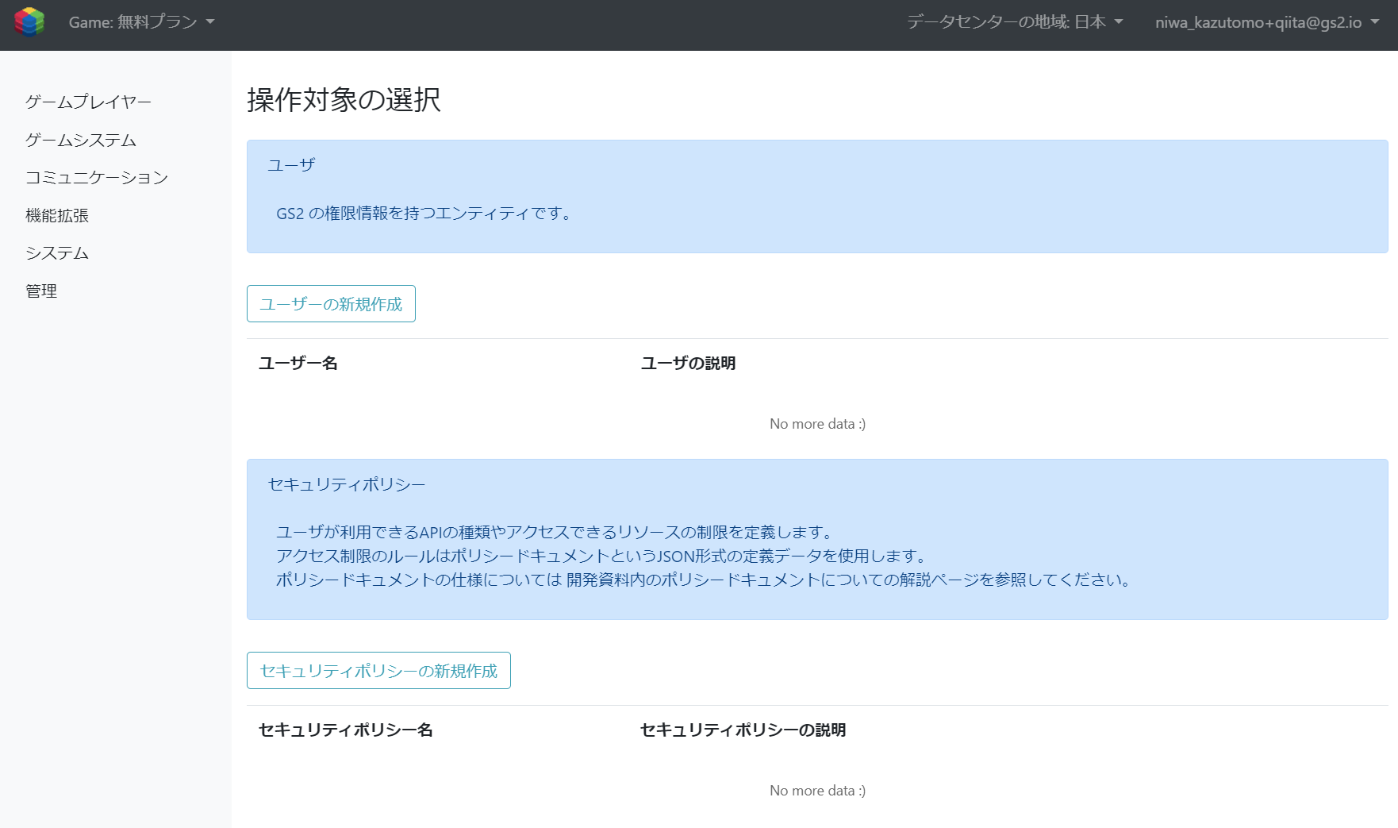The width and height of the screenshot is (1398, 828).
Task: Click the ポリシードキュメントの仕様について description line
Action: click(x=705, y=580)
